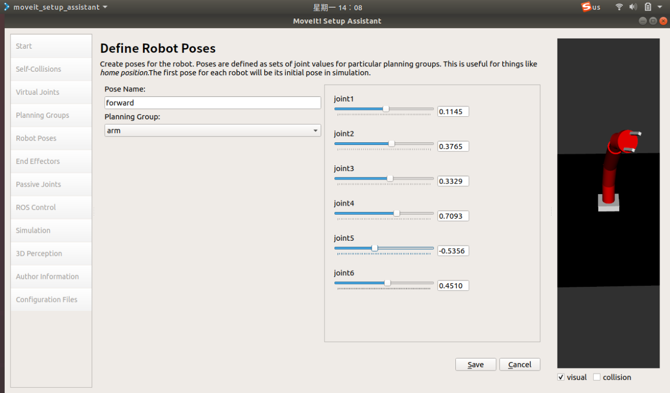Image resolution: width=670 pixels, height=393 pixels.
Task: Maximize the MoveIt Setup Assistant window
Action: click(653, 21)
